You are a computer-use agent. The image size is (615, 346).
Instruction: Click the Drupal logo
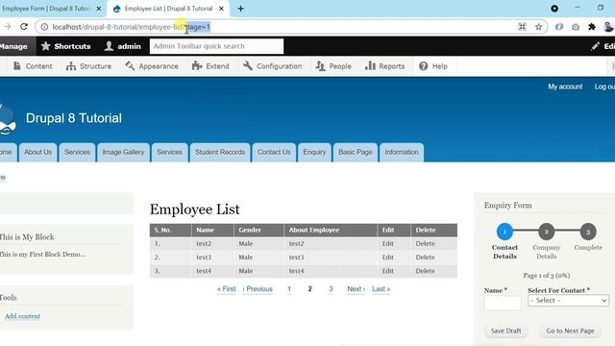(x=8, y=119)
